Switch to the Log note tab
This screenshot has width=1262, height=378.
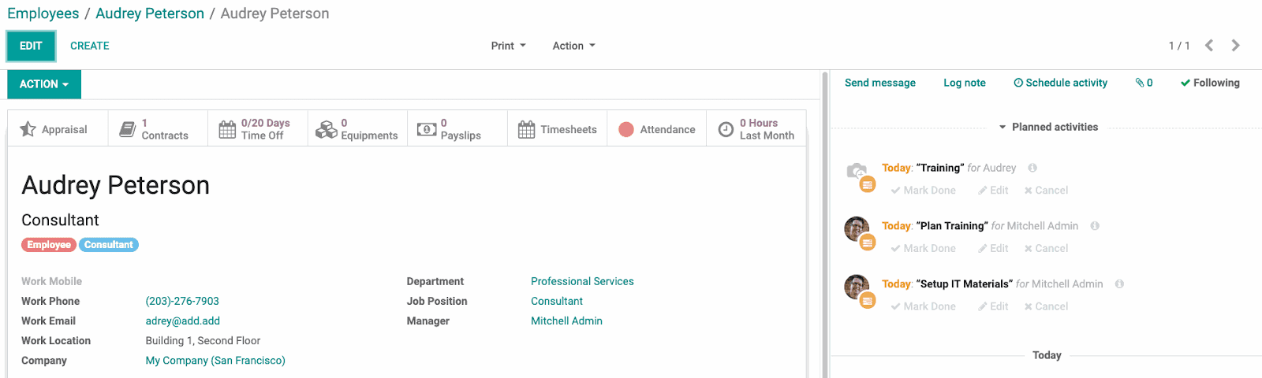click(964, 83)
